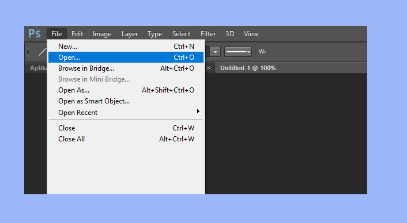Open the Edit menu
The width and height of the screenshot is (407, 223).
click(77, 34)
